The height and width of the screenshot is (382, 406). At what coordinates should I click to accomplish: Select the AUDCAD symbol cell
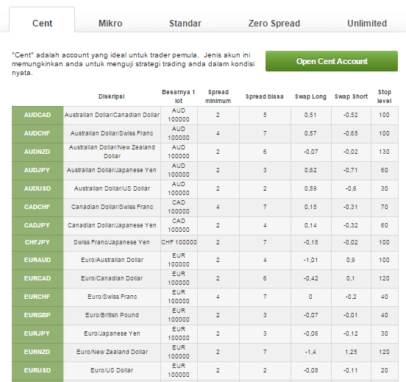(x=38, y=115)
